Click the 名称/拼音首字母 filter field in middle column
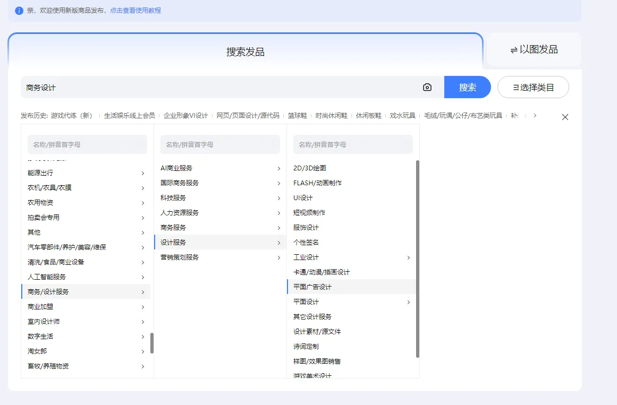This screenshot has width=617, height=405. pyautogui.click(x=220, y=144)
